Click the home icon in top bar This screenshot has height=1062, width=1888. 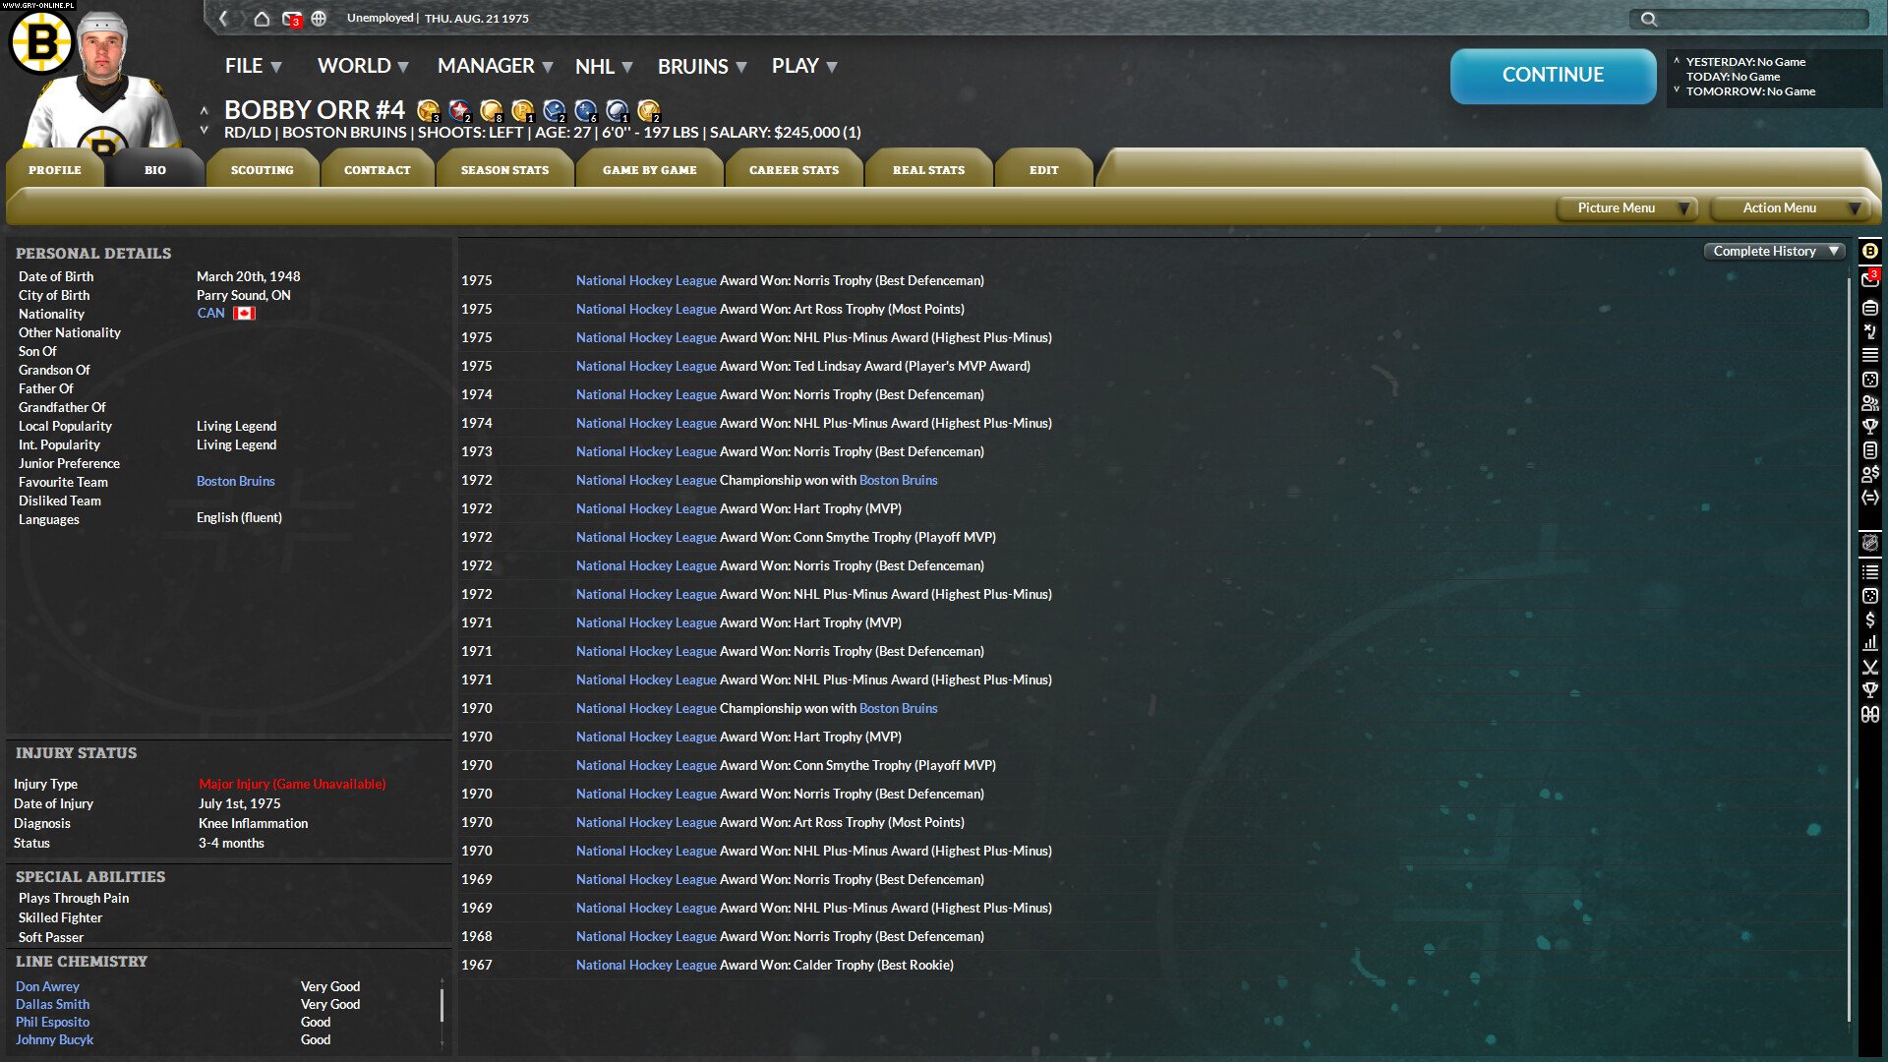click(261, 18)
